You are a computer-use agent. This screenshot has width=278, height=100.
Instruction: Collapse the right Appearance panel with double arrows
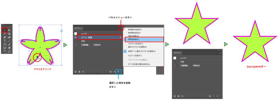tap(219, 50)
